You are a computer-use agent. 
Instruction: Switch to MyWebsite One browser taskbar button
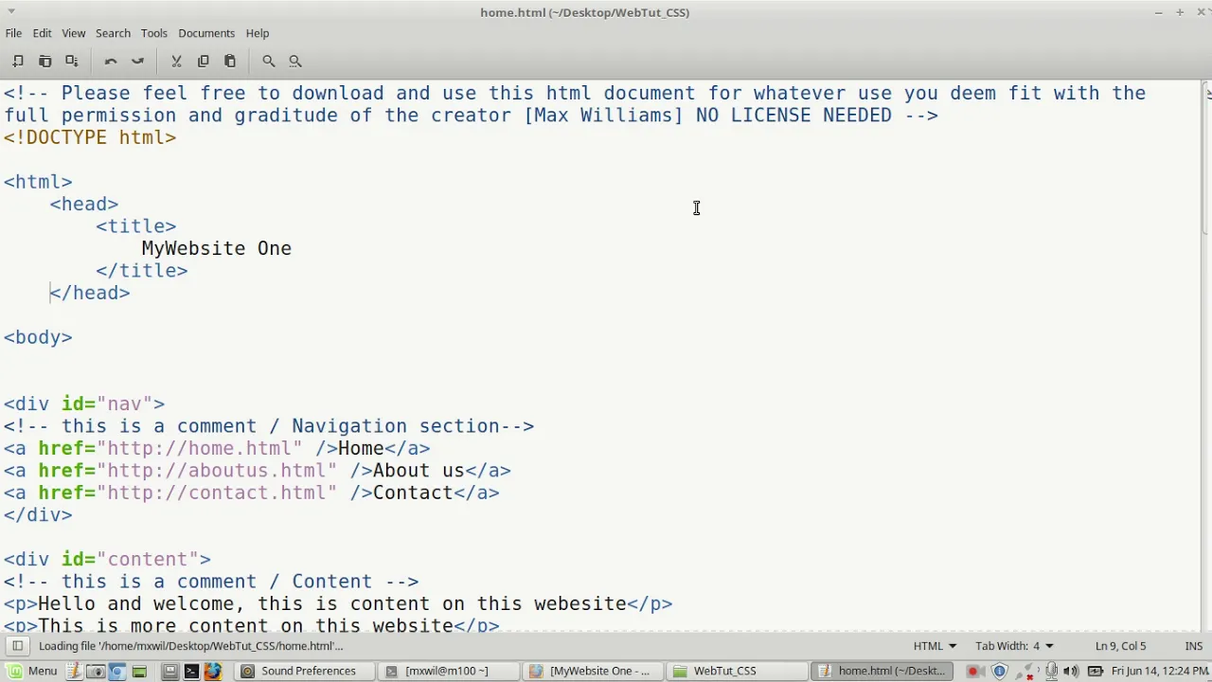pos(591,671)
